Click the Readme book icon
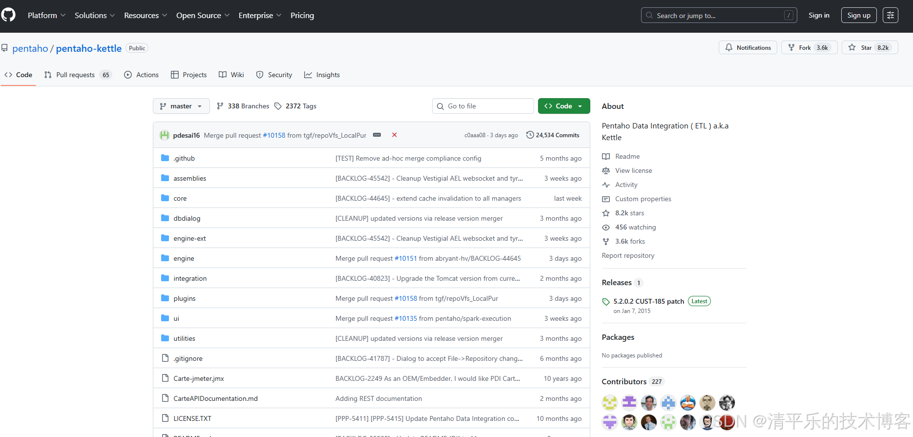 (606, 156)
